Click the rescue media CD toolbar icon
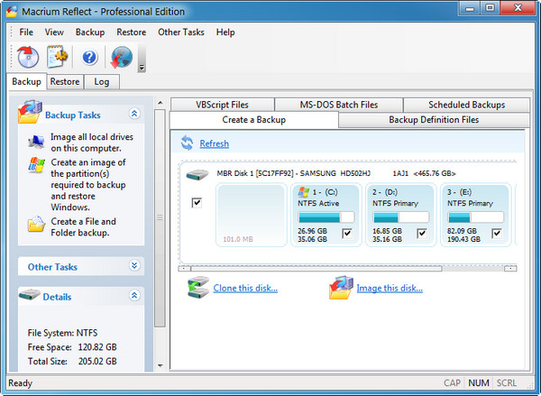 tap(28, 57)
